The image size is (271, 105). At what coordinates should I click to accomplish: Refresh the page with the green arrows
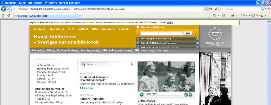211,9
